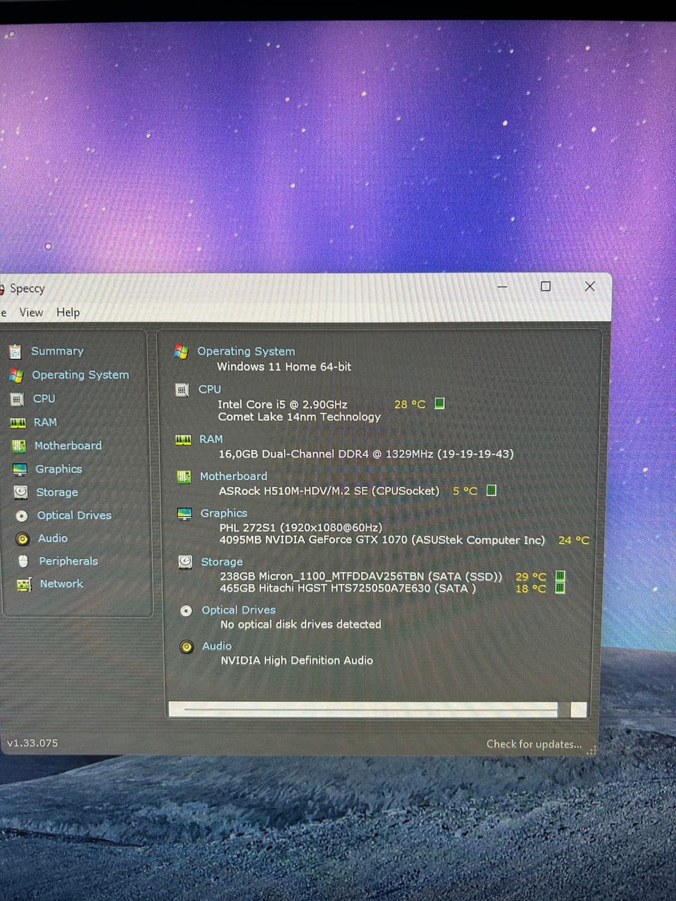Screen dimensions: 676x901
Task: Show the Motherboard details page
Action: (x=68, y=446)
